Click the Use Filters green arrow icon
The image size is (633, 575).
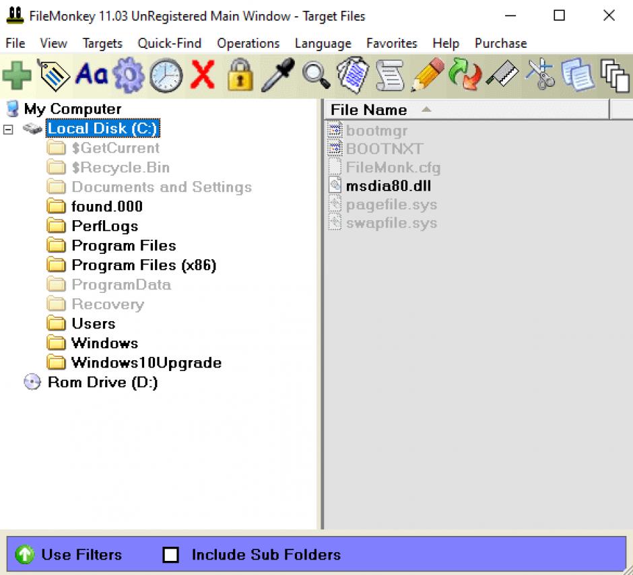[25, 554]
